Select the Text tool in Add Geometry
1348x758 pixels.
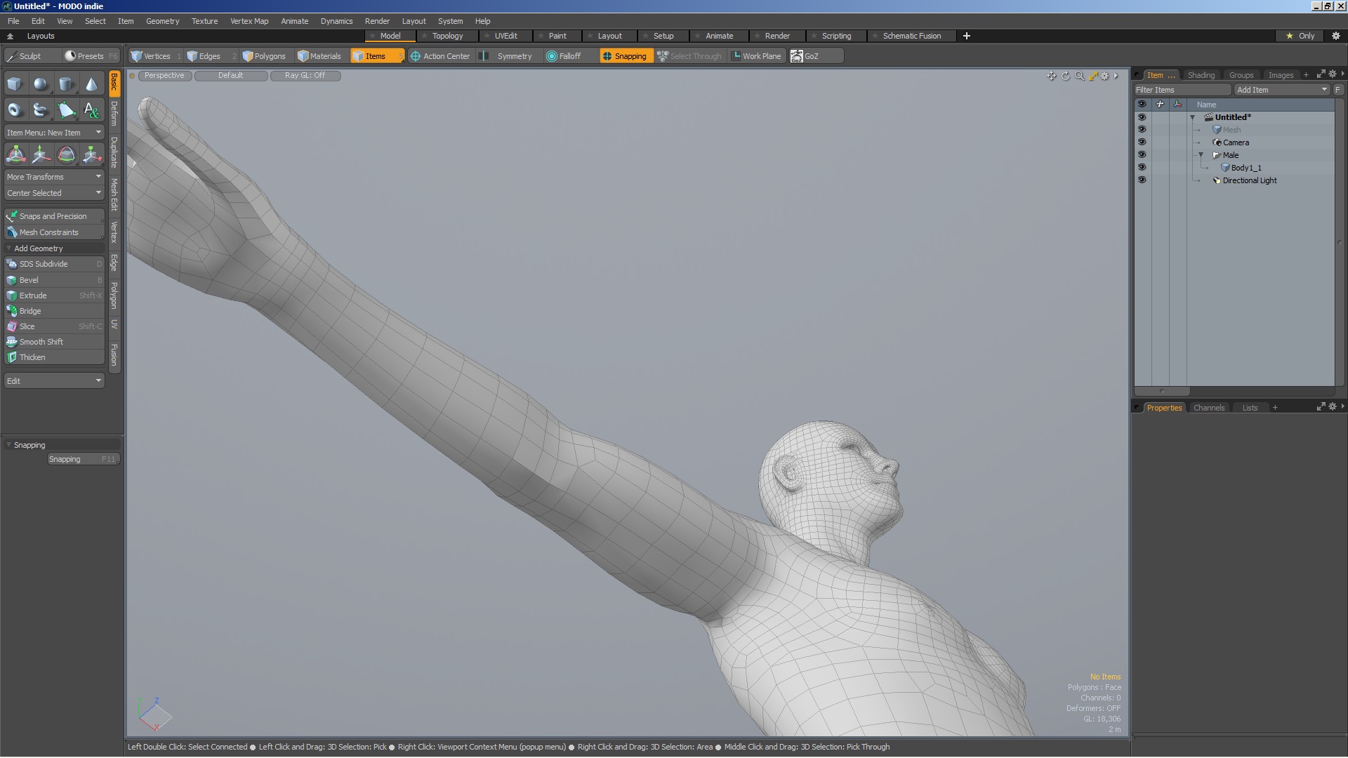pyautogui.click(x=91, y=109)
